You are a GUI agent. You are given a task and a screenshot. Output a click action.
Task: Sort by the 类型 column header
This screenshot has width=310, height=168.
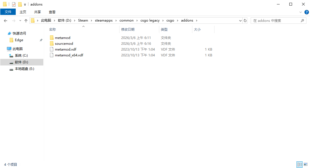[164, 30]
